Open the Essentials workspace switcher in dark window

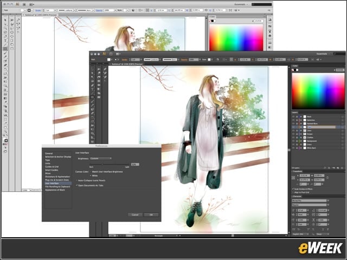pos(323,54)
